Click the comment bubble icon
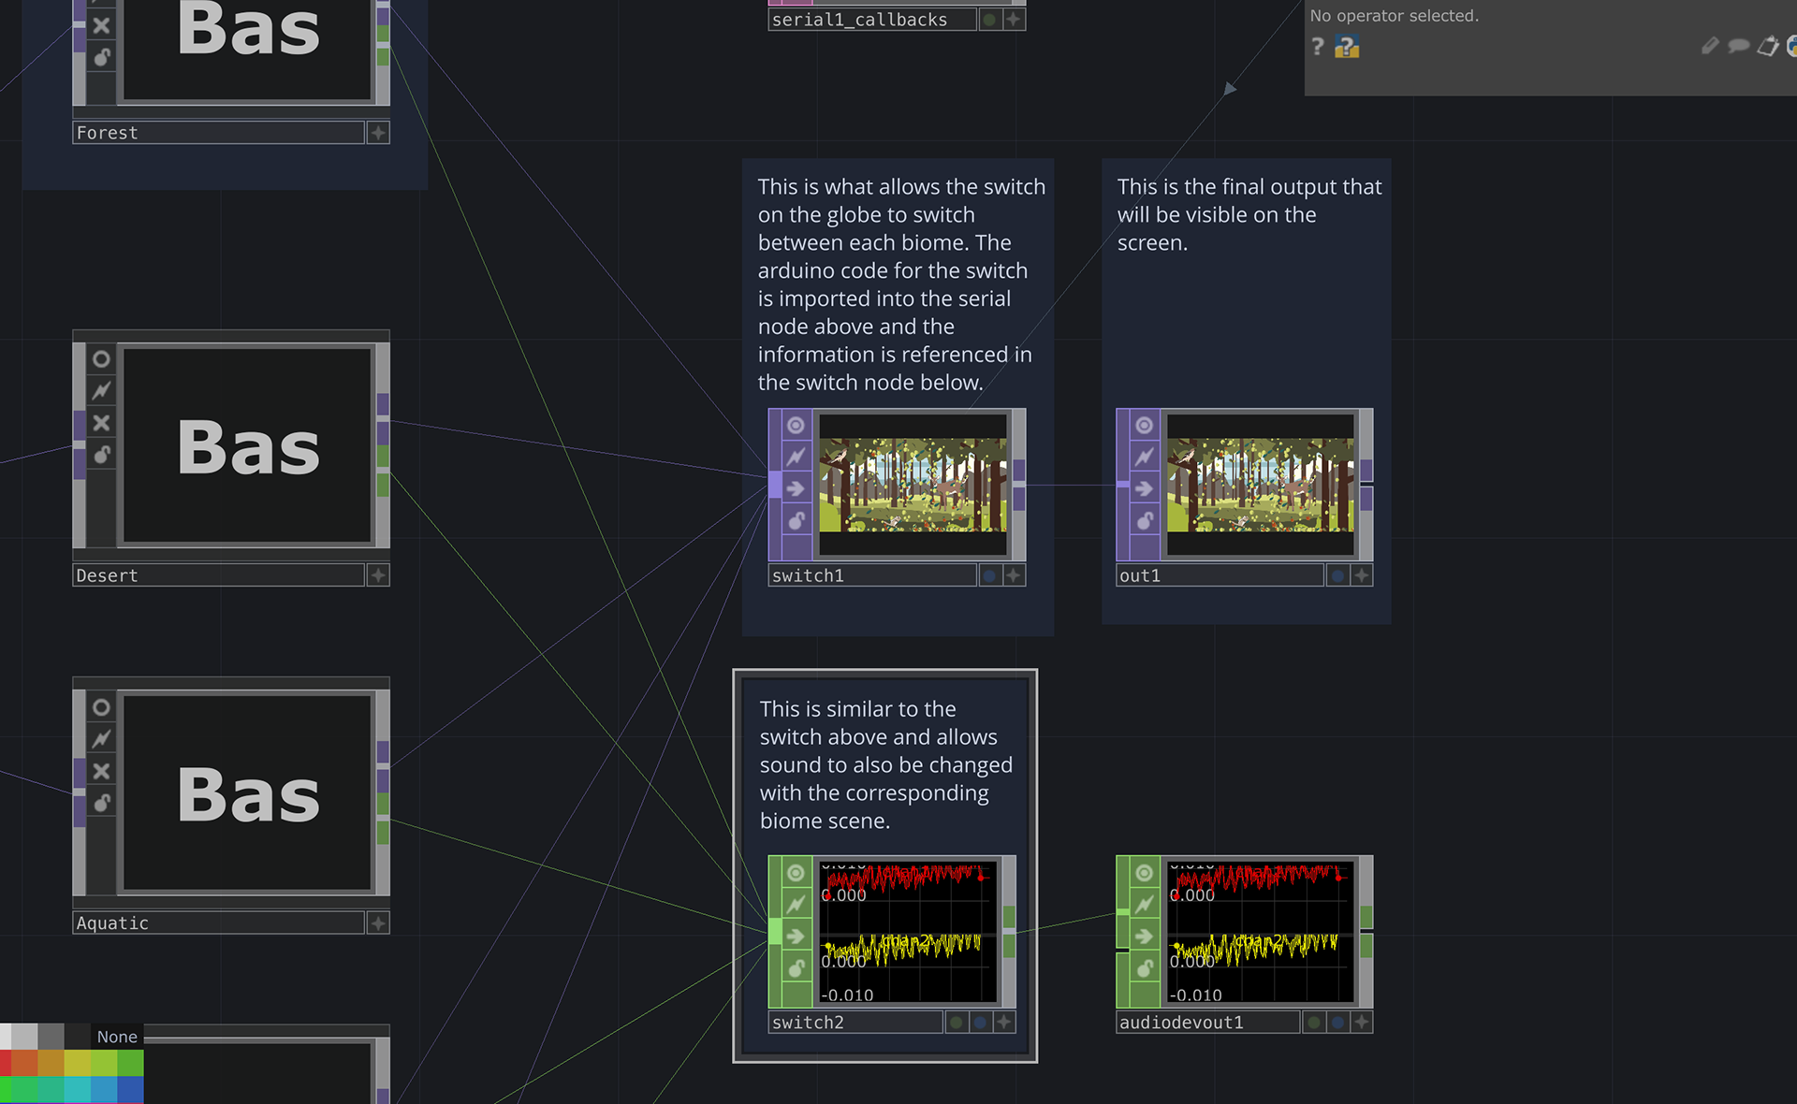 (1739, 46)
